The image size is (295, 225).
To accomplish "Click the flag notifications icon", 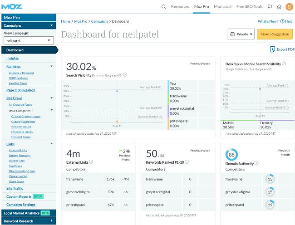I will [x=270, y=7].
